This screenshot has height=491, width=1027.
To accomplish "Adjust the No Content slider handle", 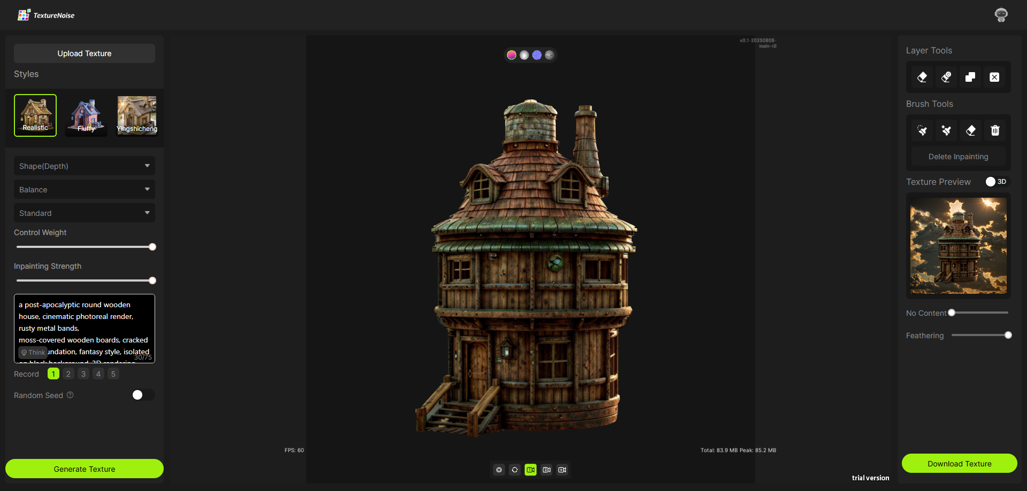I will click(x=952, y=313).
